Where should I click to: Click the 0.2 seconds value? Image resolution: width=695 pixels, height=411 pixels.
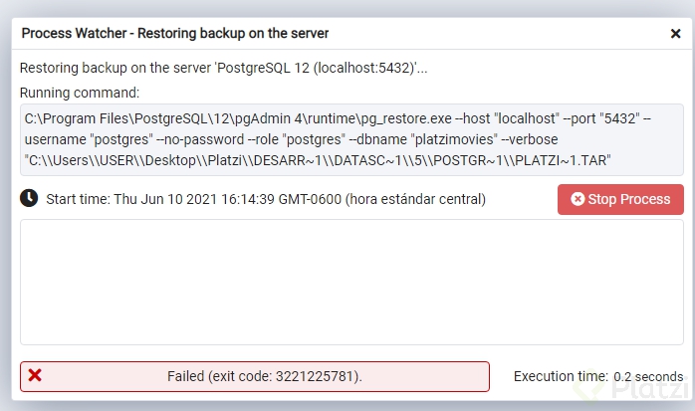pos(648,376)
